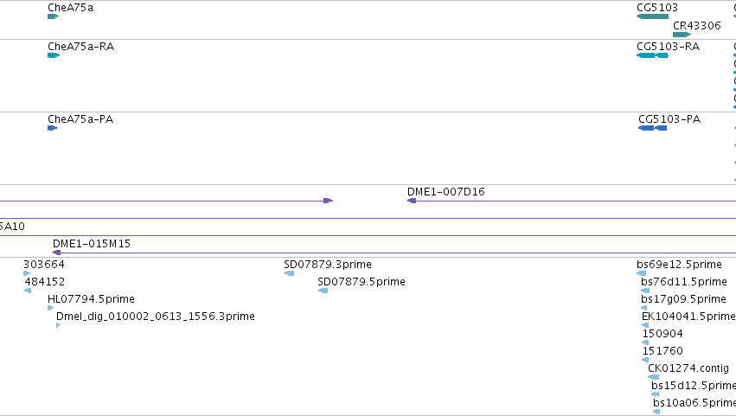Click the bs76d11.5prime EST marker

point(645,291)
